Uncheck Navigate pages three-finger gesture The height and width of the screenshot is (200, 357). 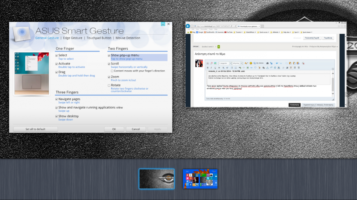pyautogui.click(x=57, y=99)
